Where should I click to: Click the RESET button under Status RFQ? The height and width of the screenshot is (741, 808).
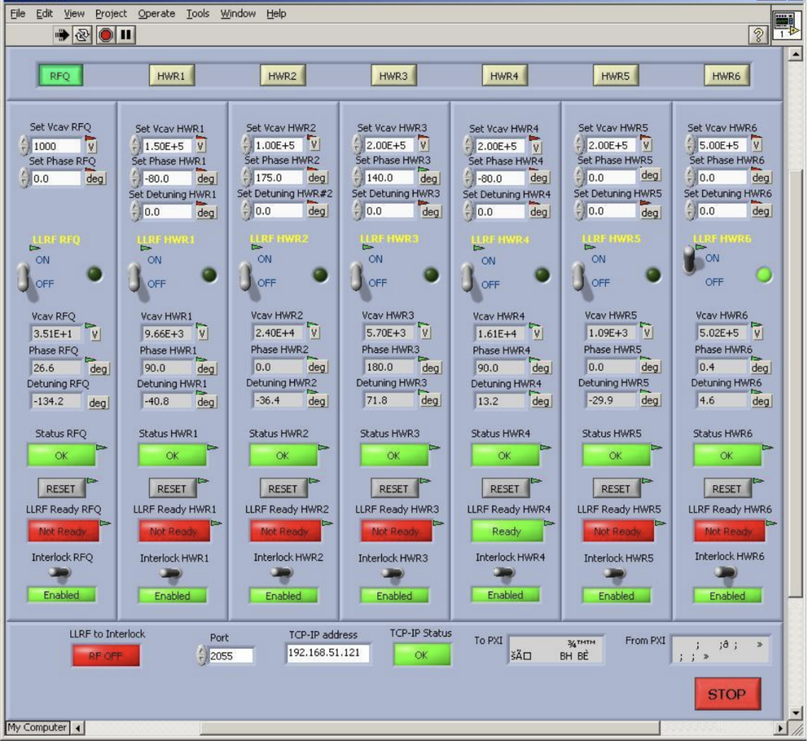tap(60, 489)
